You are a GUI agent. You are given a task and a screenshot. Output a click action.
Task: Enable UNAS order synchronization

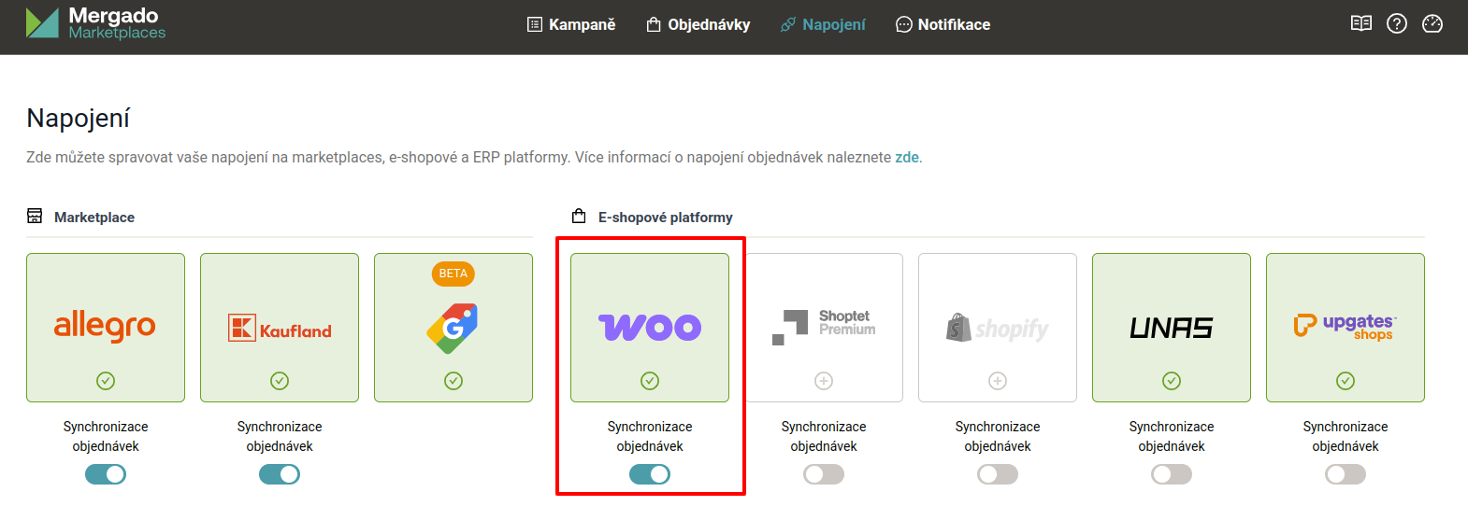pyautogui.click(x=1172, y=474)
